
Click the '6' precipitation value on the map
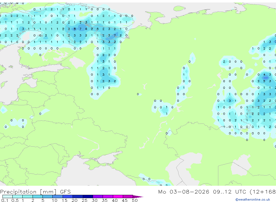(86, 29)
